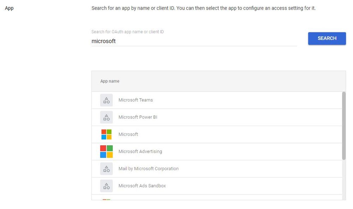Screen dimensions: 353x209
Task: Click the Microsoft Advertising logo icon
Action: (x=106, y=151)
